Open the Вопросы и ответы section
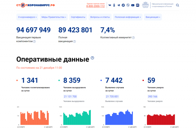This screenshot has width=196, height=131. click(x=100, y=17)
